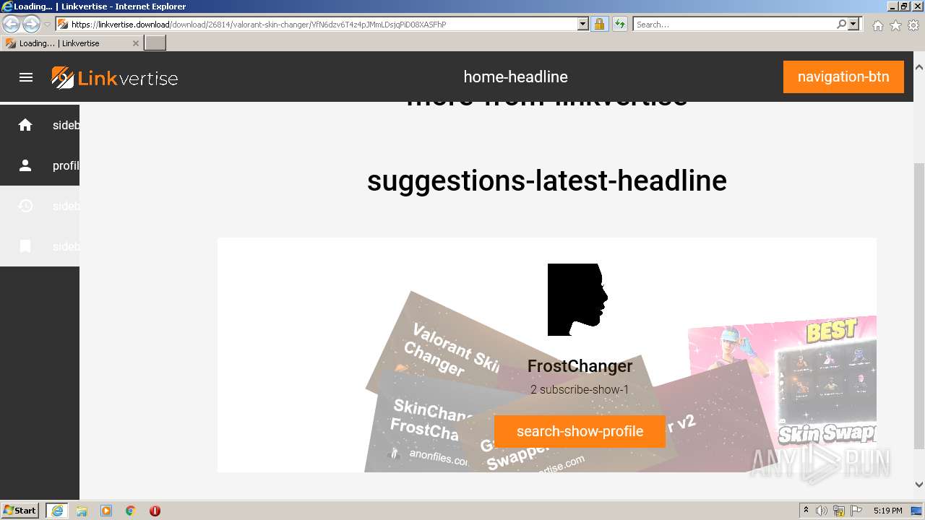Click the Opera taskbar icon
The image size is (925, 520).
pyautogui.click(x=155, y=511)
